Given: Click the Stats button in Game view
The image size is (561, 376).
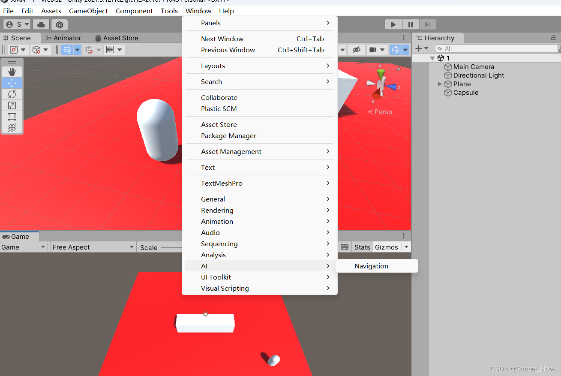Looking at the screenshot, I should click(362, 247).
